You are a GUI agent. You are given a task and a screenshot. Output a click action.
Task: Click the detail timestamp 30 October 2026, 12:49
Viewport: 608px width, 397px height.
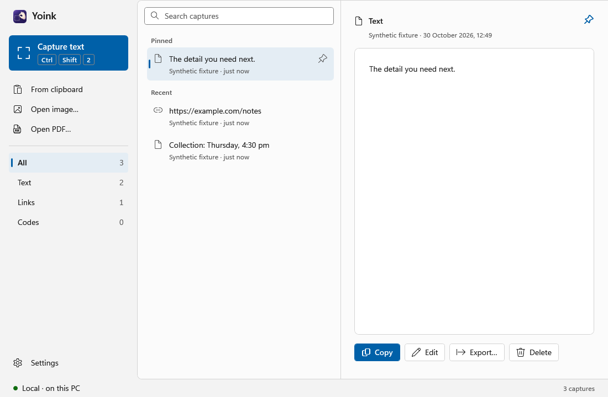[x=458, y=35]
